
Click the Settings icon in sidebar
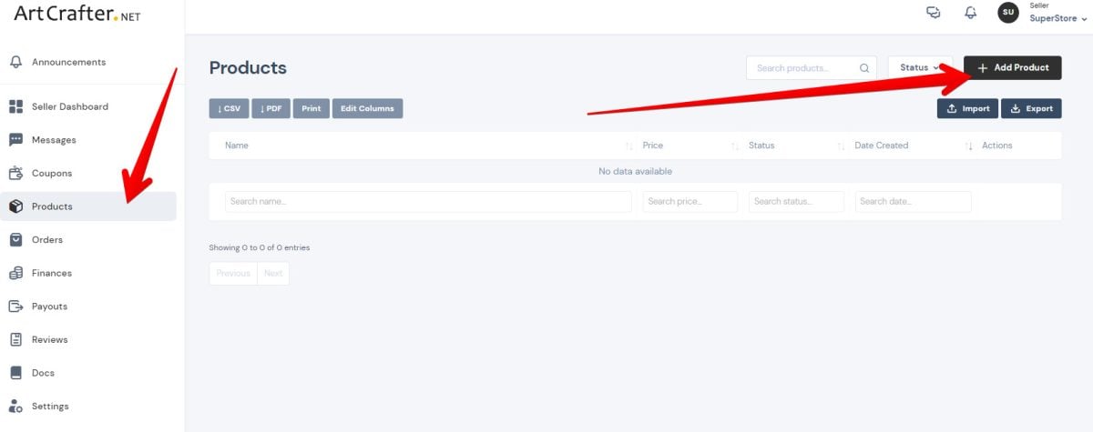tap(15, 407)
